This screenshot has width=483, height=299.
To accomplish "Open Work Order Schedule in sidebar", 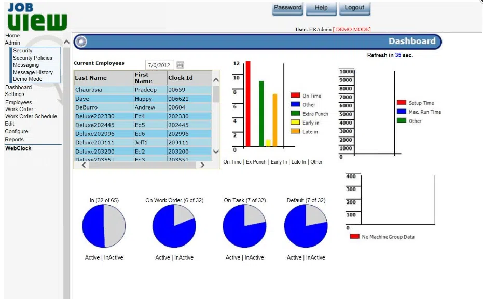I will pos(31,116).
